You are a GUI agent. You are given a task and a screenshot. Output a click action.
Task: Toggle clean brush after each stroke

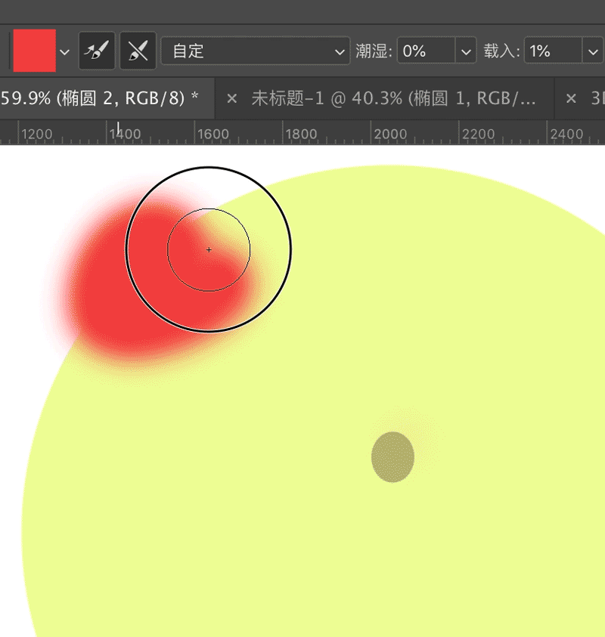pyautogui.click(x=138, y=51)
